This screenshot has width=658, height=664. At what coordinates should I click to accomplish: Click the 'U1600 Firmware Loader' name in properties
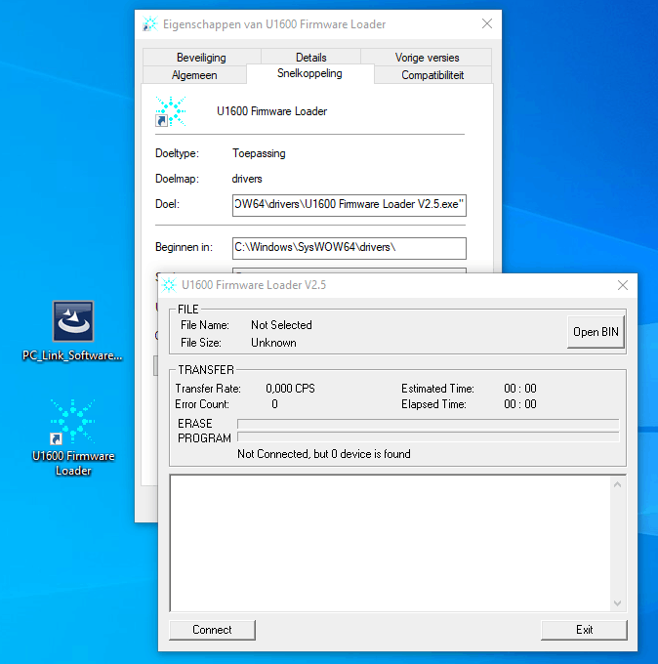[271, 111]
